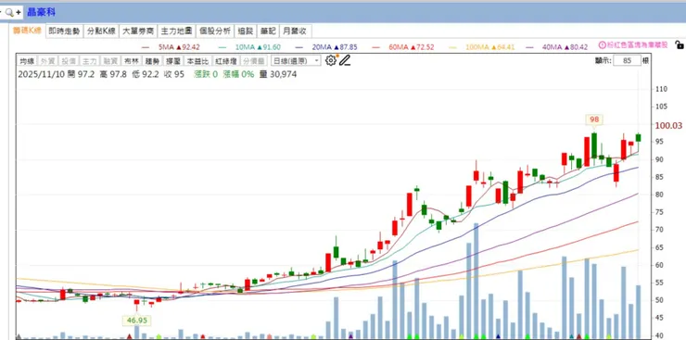Click the pink 粉紅色區塊 notice link
This screenshot has height=340, width=686.
point(638,45)
